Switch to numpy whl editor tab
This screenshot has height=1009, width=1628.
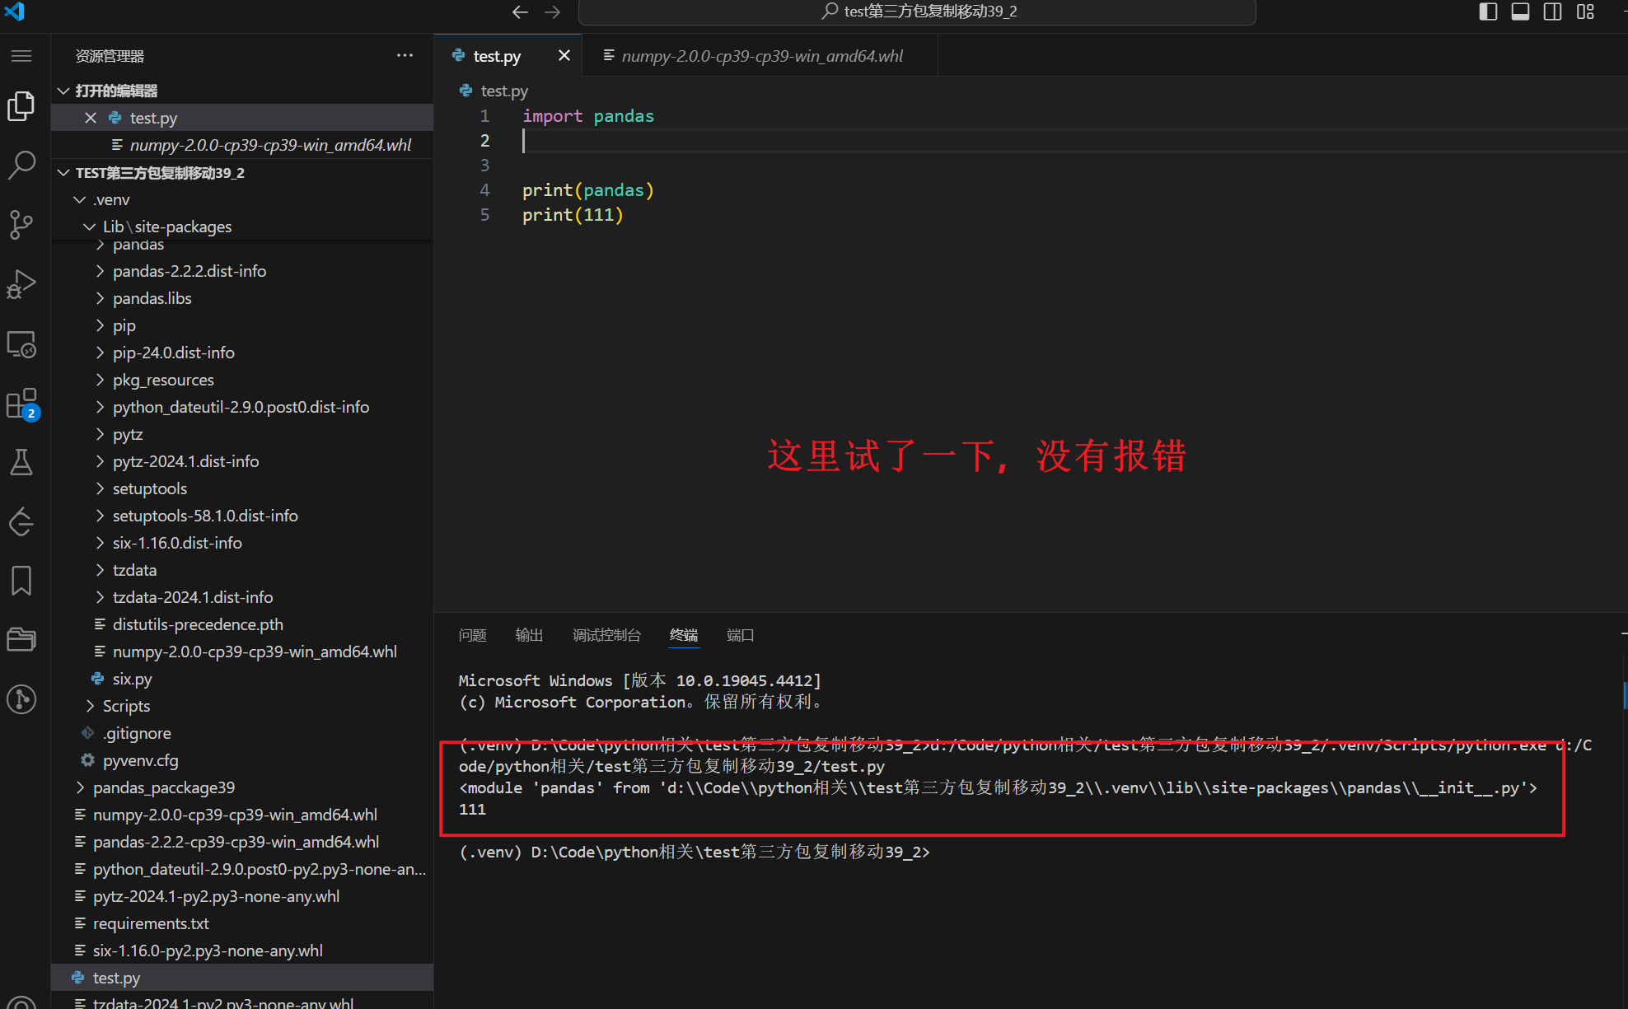pyautogui.click(x=760, y=55)
